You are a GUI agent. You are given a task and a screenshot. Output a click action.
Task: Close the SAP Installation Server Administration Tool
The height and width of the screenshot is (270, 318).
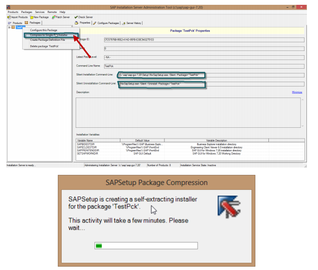[x=301, y=7]
